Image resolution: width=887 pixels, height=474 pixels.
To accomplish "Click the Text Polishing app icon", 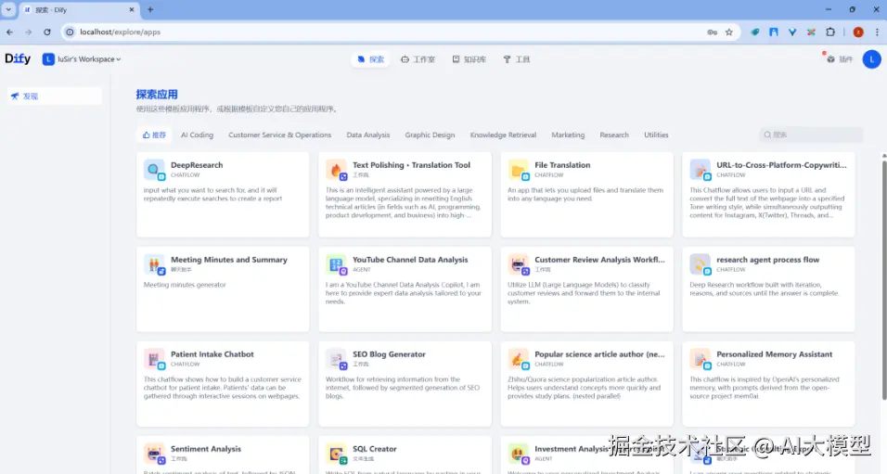I will click(336, 169).
